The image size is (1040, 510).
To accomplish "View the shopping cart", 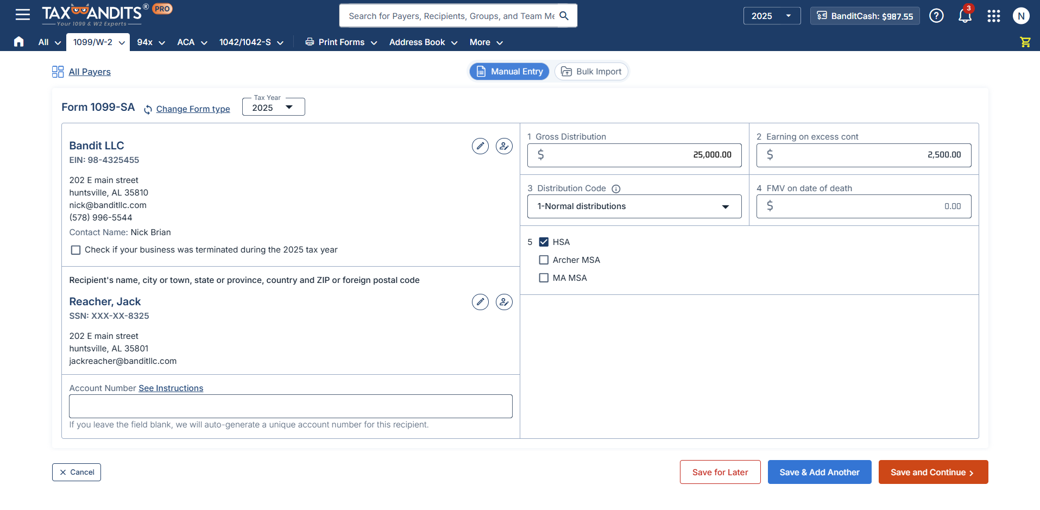I will pos(1025,42).
